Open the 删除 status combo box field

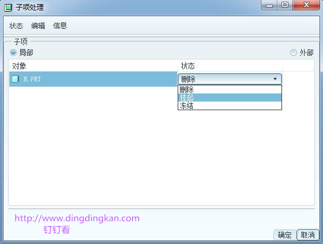(x=230, y=79)
